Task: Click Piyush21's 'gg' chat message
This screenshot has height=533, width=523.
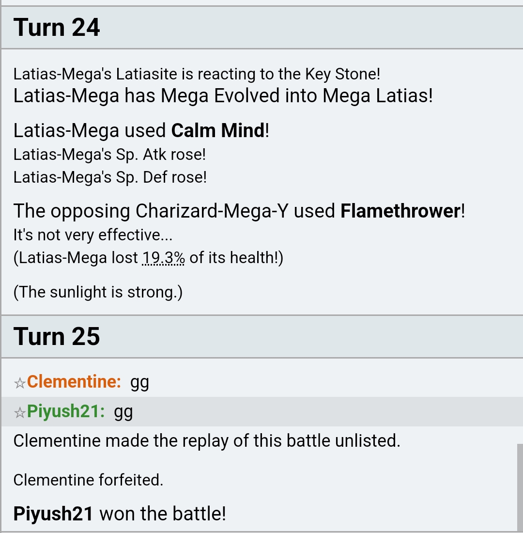Action: [123, 412]
